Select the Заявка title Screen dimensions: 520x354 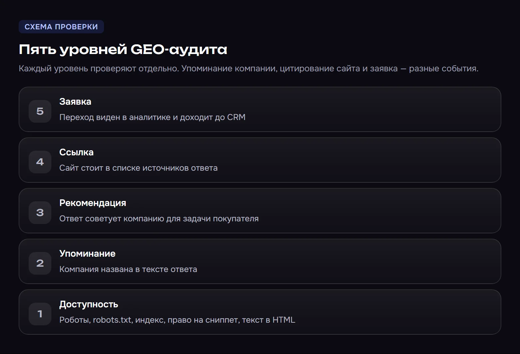[75, 102]
